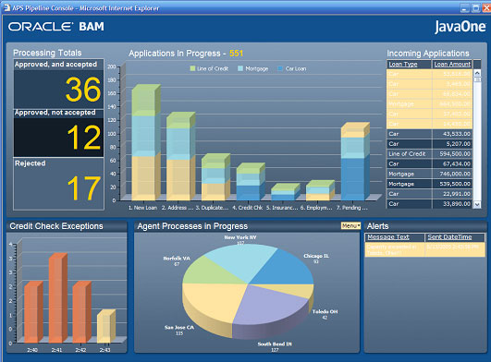Screen dimensions: 491x362
Task: Sort table by Loan Type header
Action: (403, 64)
